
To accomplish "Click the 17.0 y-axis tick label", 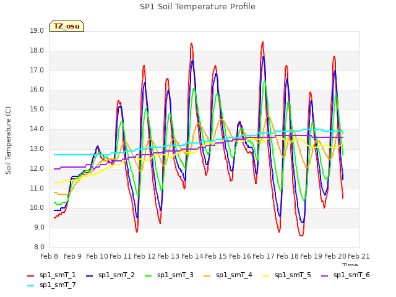I will [x=37, y=70].
